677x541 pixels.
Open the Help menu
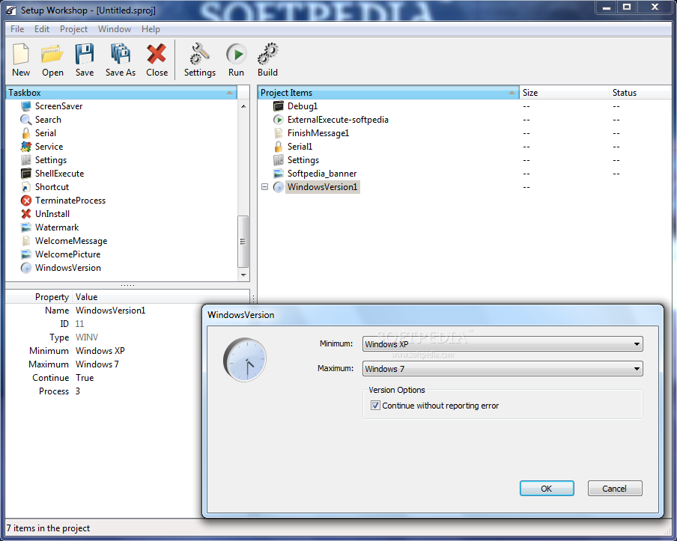click(151, 29)
